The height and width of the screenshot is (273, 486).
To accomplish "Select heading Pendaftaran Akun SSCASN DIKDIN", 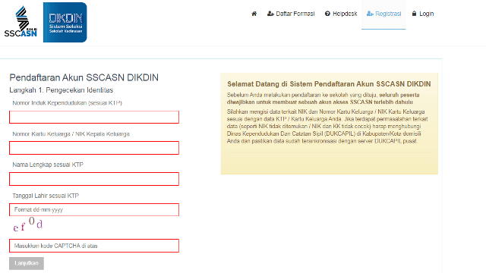I will coord(84,77).
